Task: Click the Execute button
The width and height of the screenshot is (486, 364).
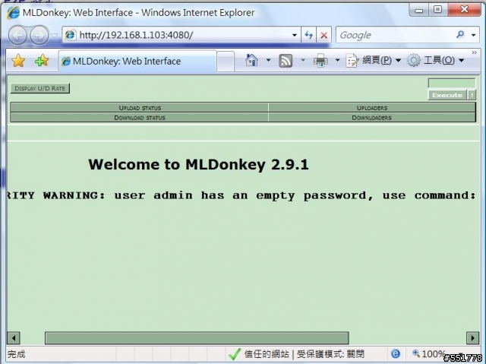Action: (447, 95)
